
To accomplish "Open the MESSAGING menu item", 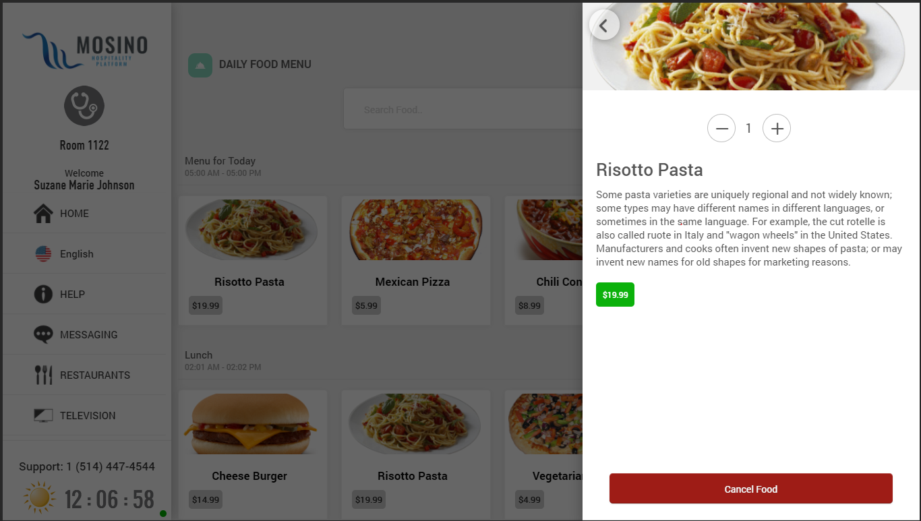I will click(x=88, y=335).
